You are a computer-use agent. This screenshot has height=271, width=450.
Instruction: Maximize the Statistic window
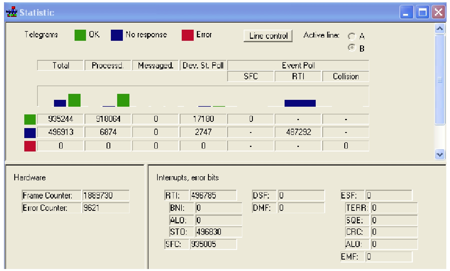pos(422,13)
